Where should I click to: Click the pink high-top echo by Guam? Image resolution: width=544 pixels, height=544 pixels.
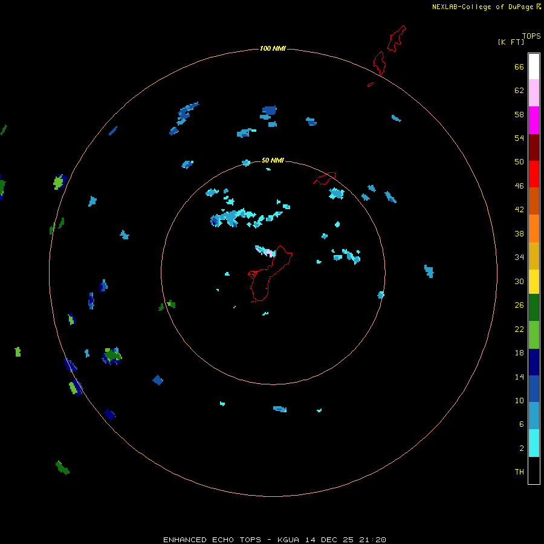(268, 252)
